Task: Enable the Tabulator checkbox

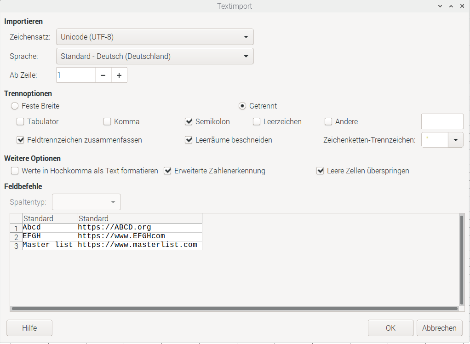Action: [20, 122]
